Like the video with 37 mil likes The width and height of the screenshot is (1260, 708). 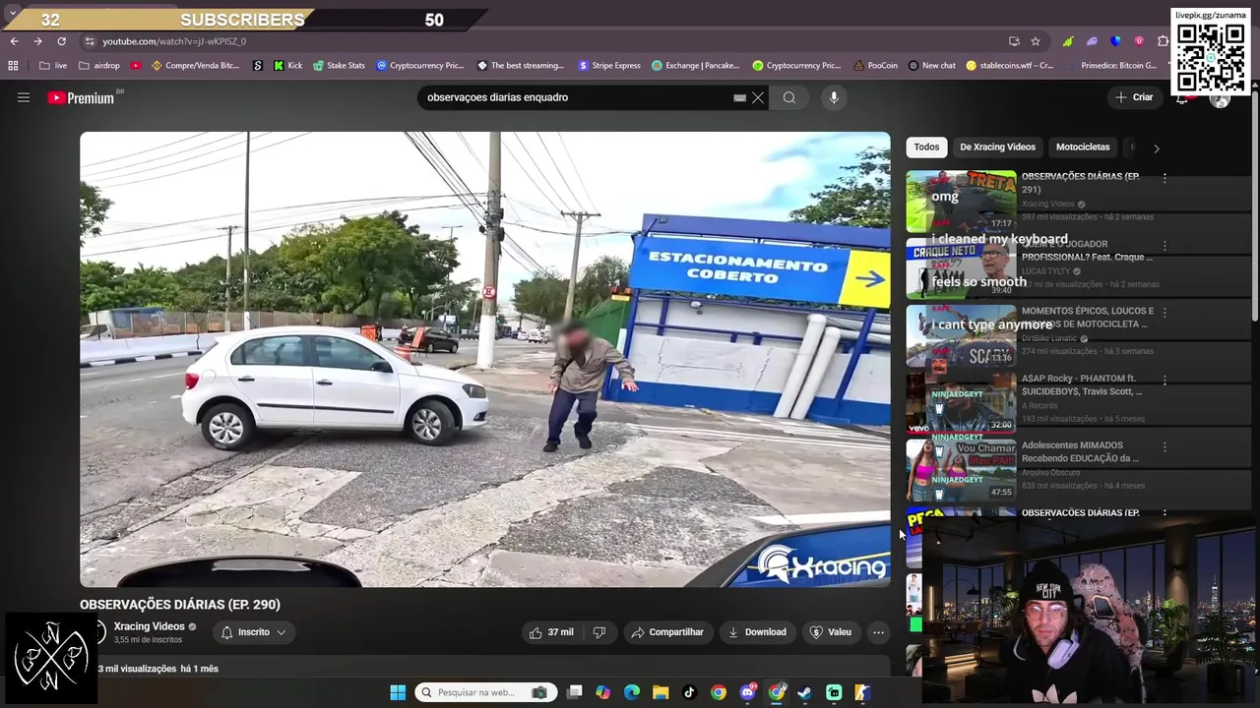(x=551, y=632)
